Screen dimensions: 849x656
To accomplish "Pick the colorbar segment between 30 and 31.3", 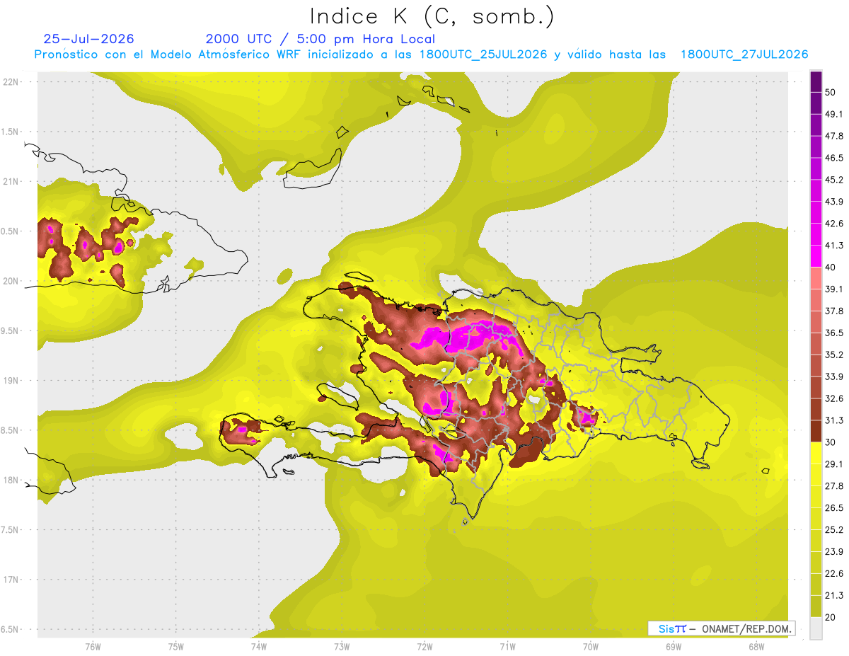I will pyautogui.click(x=816, y=431).
